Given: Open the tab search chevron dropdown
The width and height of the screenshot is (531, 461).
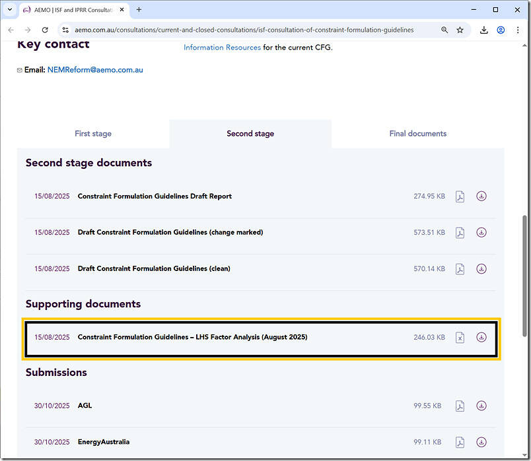Looking at the screenshot, I should [9, 9].
